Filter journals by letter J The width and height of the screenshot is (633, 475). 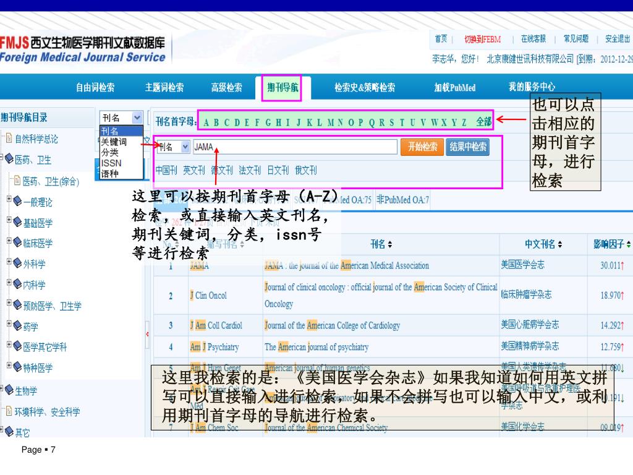click(299, 122)
